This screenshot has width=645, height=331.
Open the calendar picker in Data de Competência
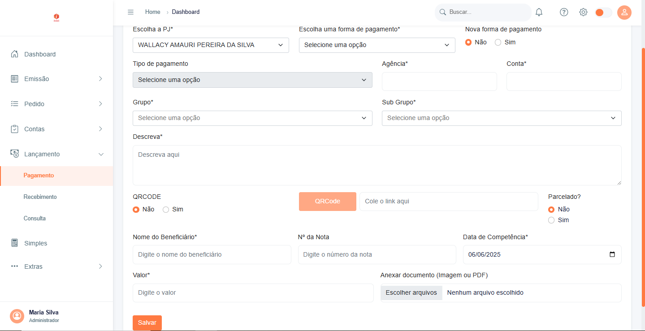click(612, 254)
